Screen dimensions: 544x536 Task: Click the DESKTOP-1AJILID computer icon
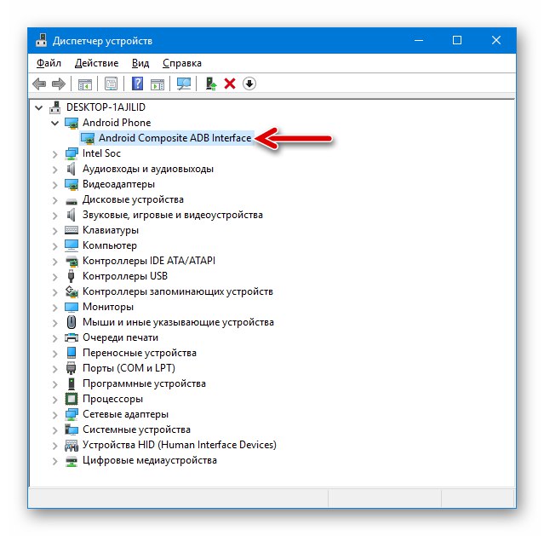(x=55, y=107)
